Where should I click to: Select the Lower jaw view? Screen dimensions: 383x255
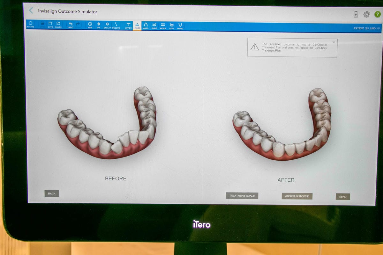point(137,25)
